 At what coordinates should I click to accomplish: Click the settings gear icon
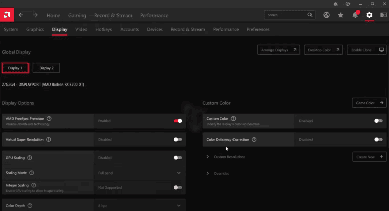[x=369, y=15]
